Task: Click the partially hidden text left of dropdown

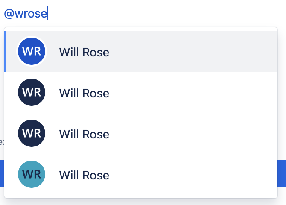Action: 2,142
